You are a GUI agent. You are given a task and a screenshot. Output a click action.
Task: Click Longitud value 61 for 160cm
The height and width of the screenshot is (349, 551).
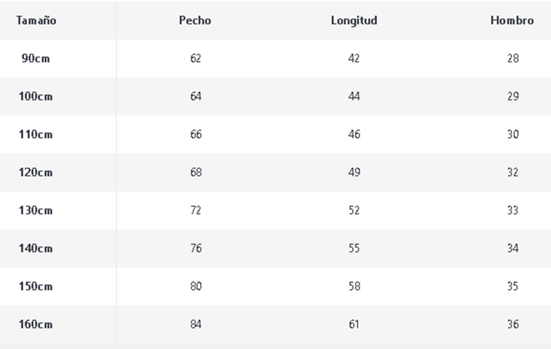[x=354, y=324]
